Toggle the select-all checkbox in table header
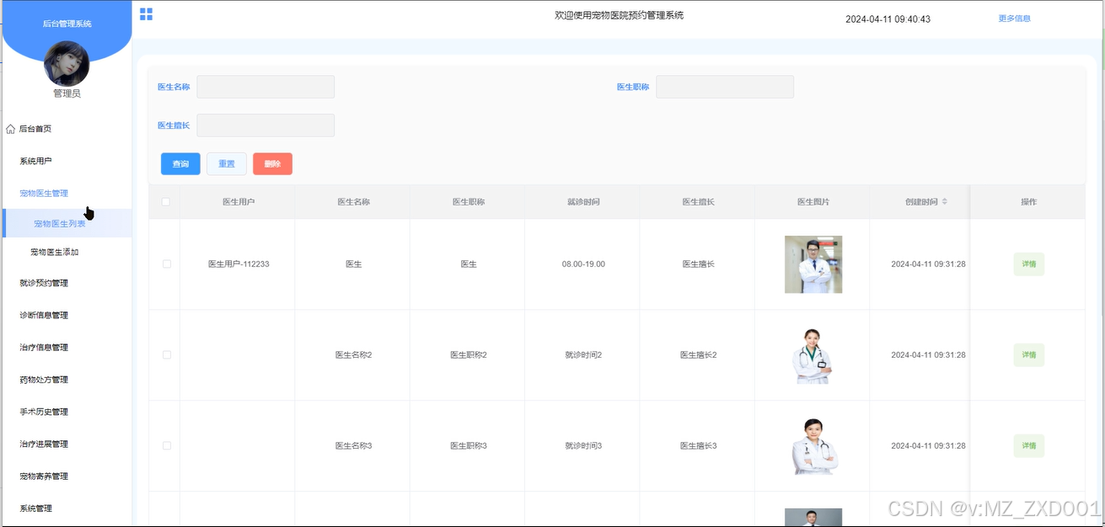The width and height of the screenshot is (1105, 527). [x=165, y=202]
